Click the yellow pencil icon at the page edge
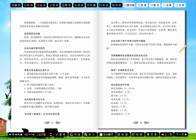196x140 pixels. tap(183, 49)
